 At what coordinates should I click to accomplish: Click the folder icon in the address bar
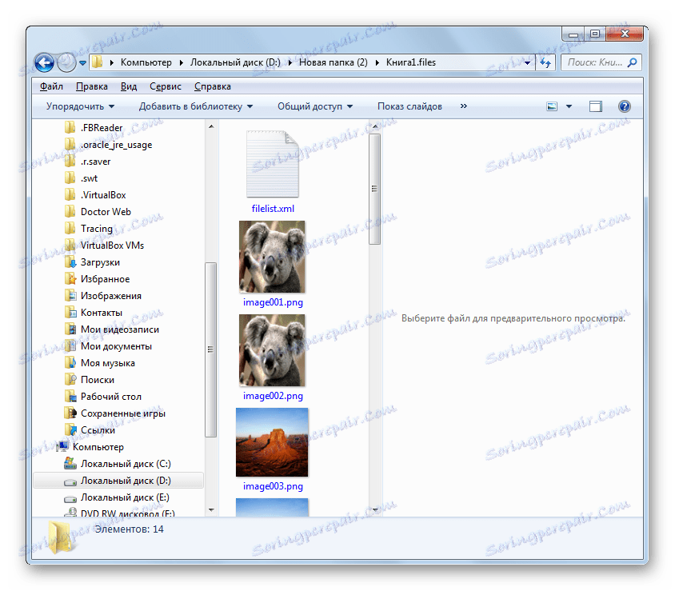pyautogui.click(x=97, y=62)
